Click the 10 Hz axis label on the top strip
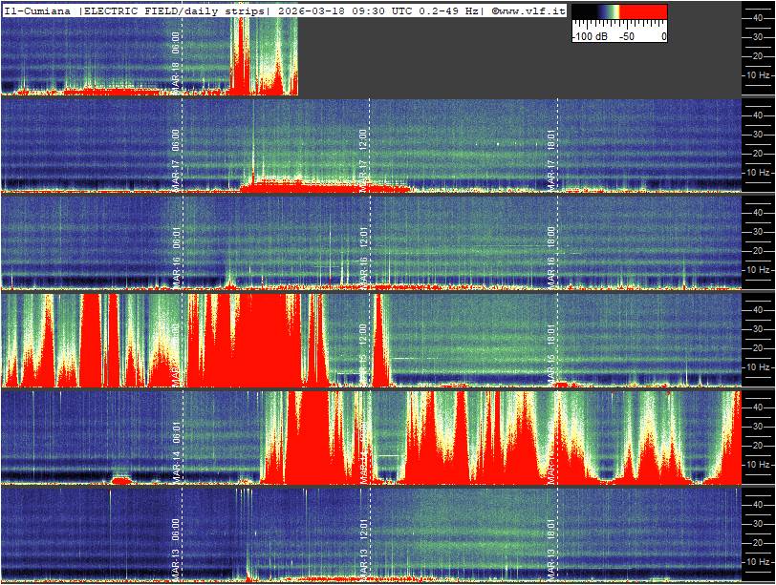 point(759,74)
